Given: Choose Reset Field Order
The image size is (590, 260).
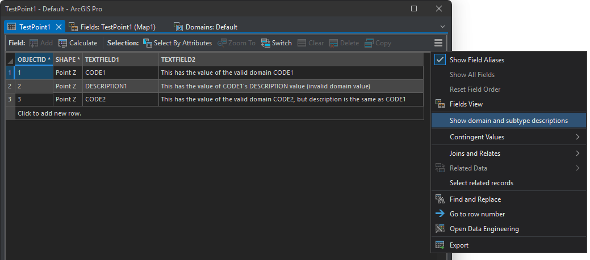Looking at the screenshot, I should pos(509,89).
